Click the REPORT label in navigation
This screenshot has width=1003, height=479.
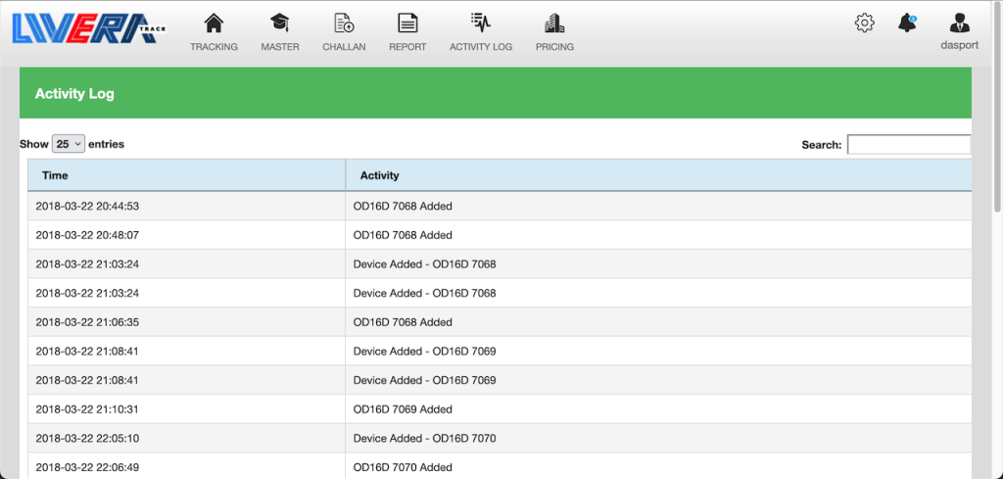pos(407,47)
